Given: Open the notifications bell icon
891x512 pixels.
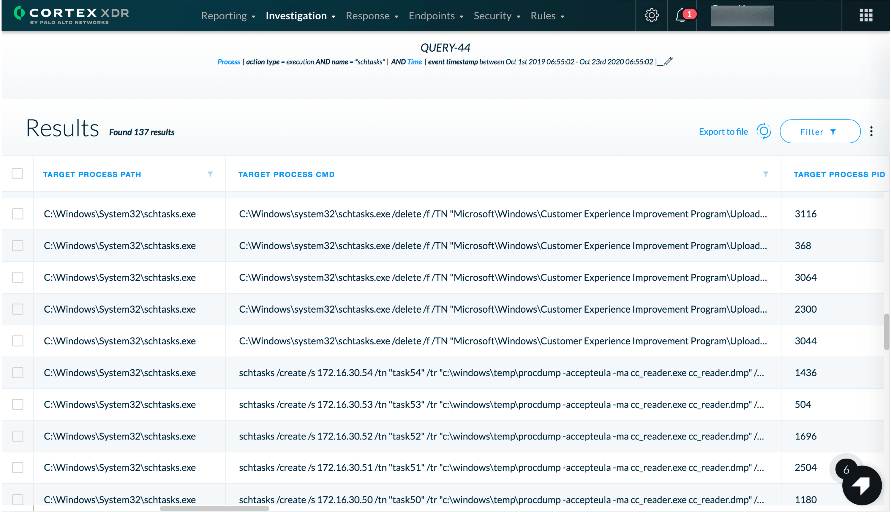Looking at the screenshot, I should (680, 15).
